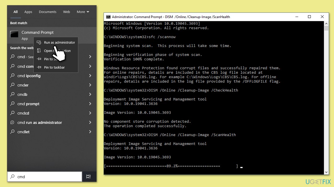Expand the 'cmd prompt' suggestion arrow
This screenshot has height=187, width=334.
click(x=90, y=104)
